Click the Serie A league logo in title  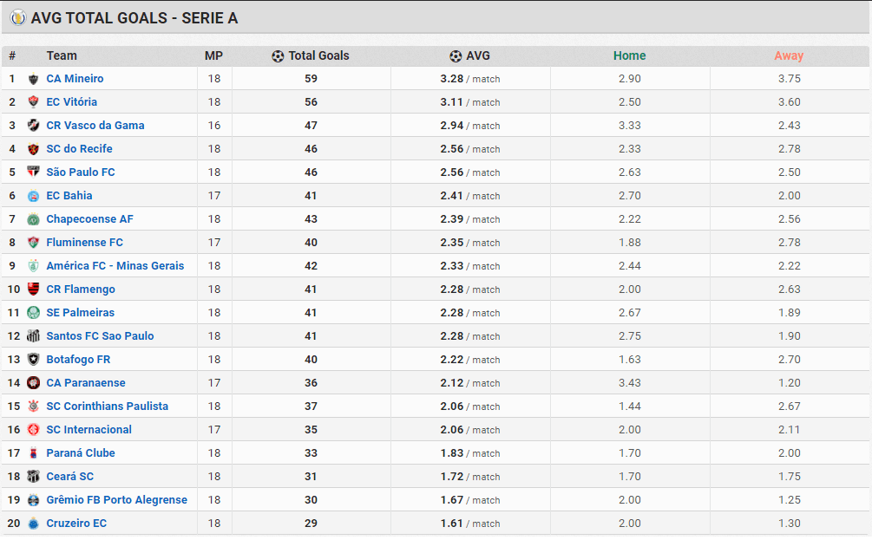tap(18, 18)
